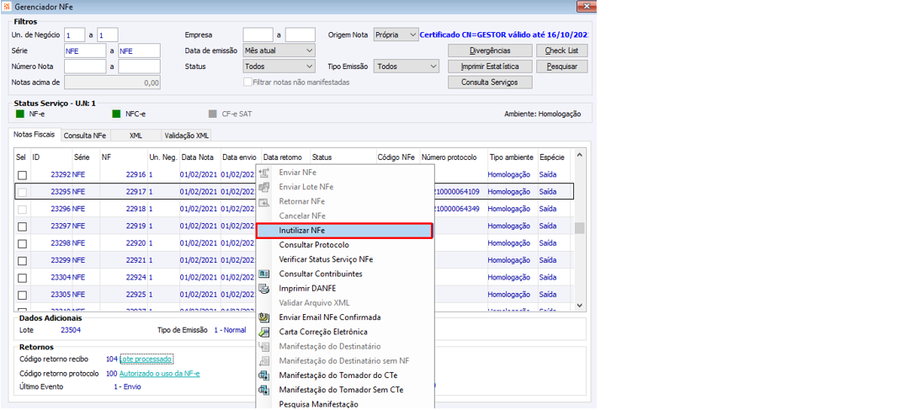Click the Número protocolo column header
The width and height of the screenshot is (909, 410).
(454, 157)
